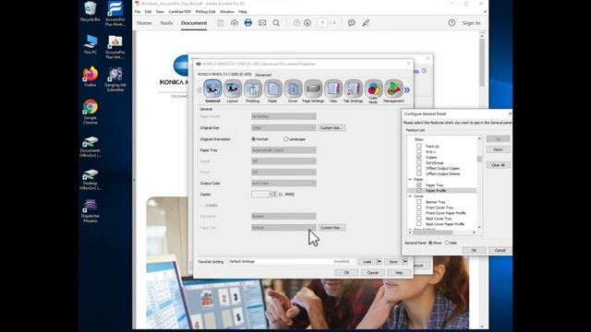
Task: Click the Acrobat email envelope icon
Action: pyautogui.click(x=262, y=23)
